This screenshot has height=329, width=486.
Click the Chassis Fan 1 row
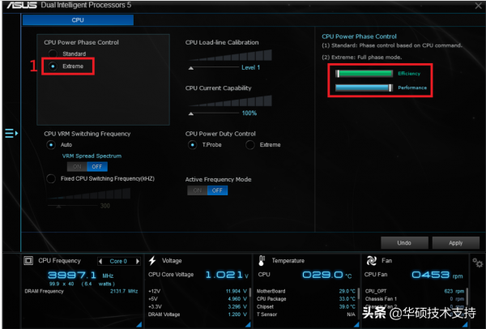[415, 299]
